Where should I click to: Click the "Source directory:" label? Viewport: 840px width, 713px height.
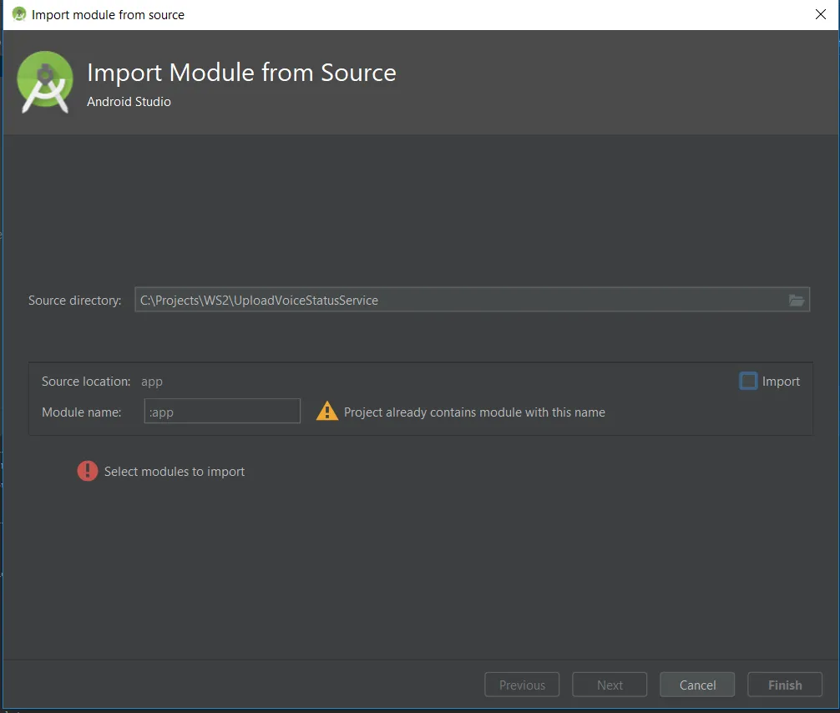click(x=75, y=301)
